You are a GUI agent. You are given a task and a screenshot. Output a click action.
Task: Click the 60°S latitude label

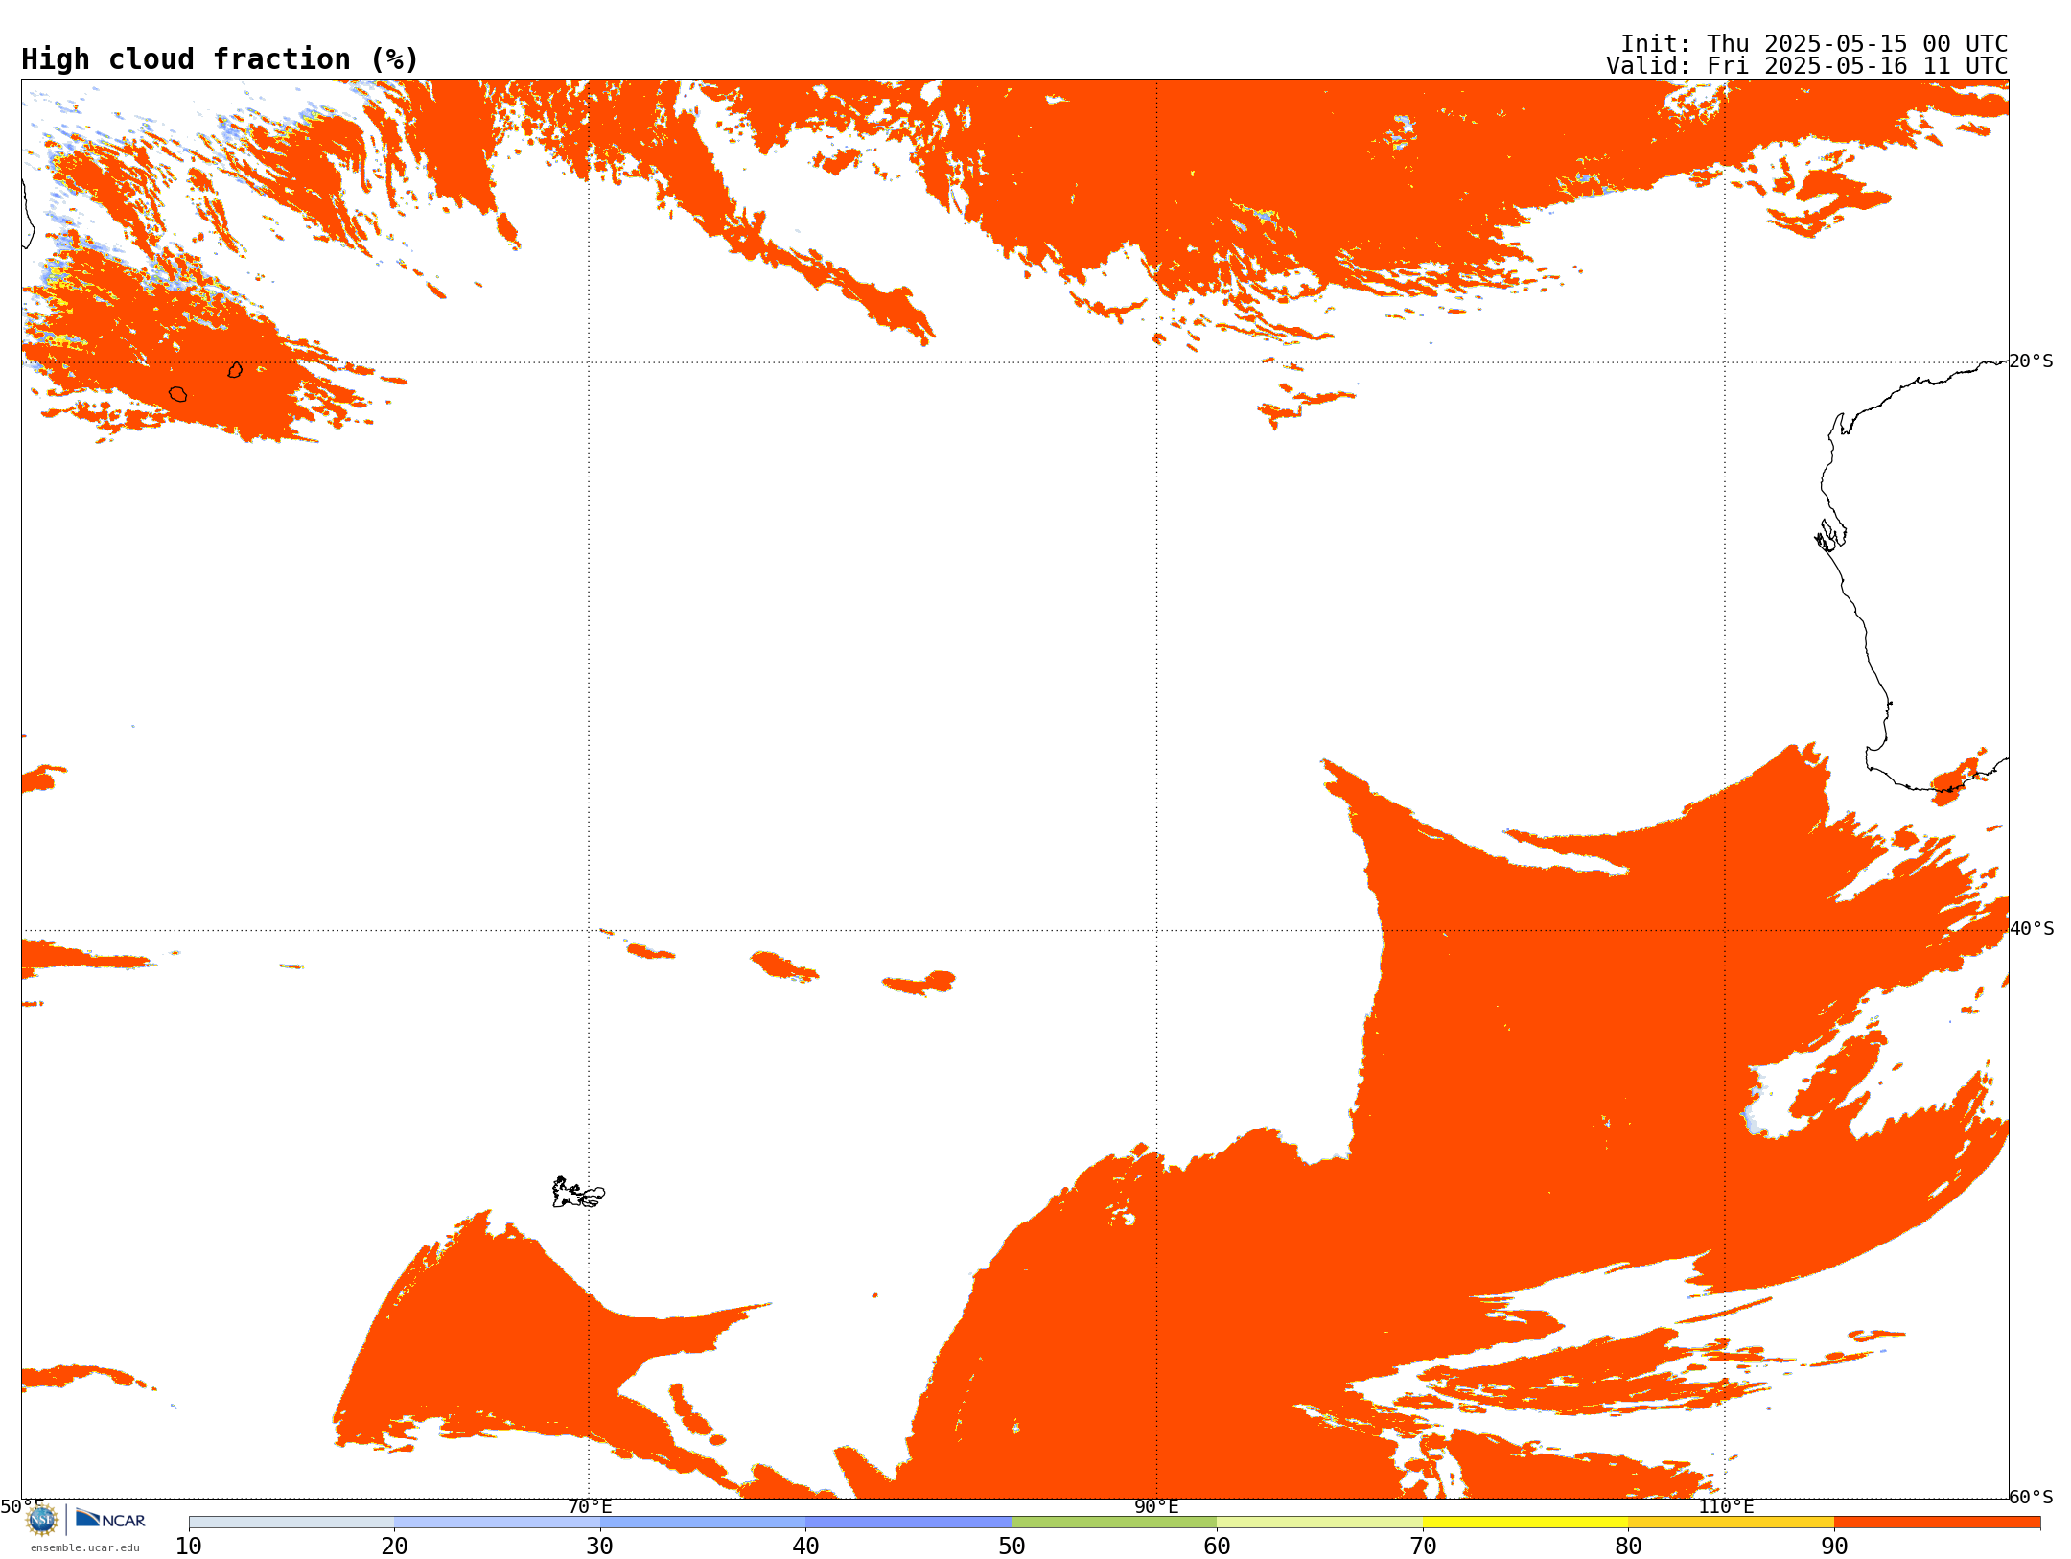2032,1497
